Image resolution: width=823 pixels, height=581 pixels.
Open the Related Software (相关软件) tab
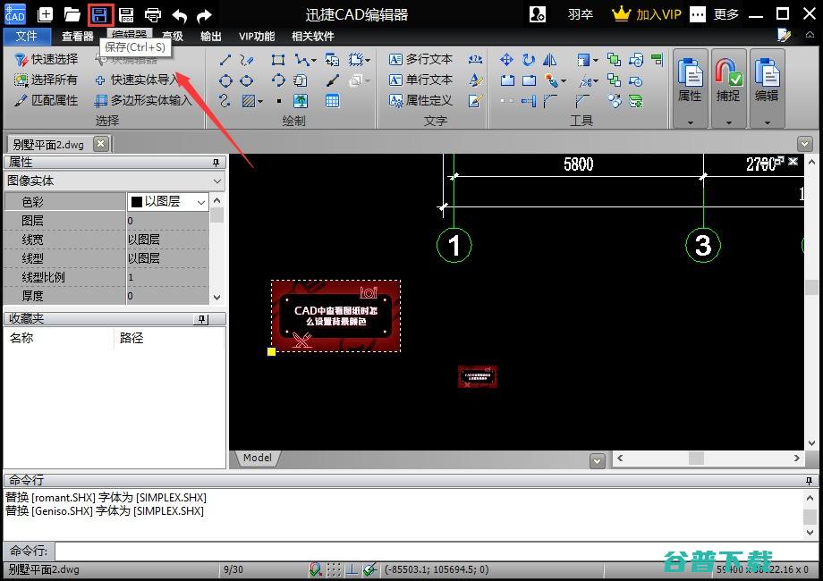[x=313, y=36]
